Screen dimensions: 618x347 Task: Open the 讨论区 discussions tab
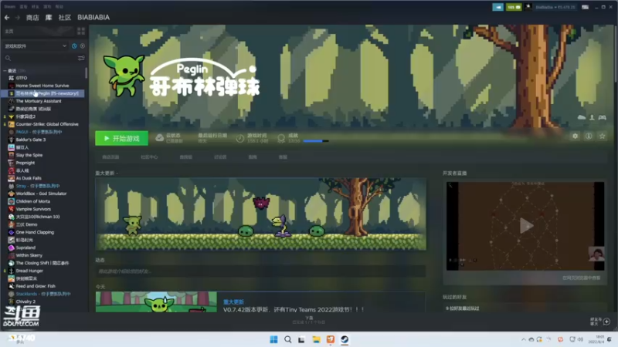[220, 157]
